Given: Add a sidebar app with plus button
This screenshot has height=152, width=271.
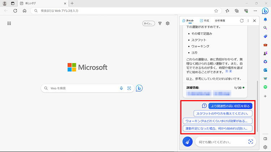Looking at the screenshot, I should point(265,97).
